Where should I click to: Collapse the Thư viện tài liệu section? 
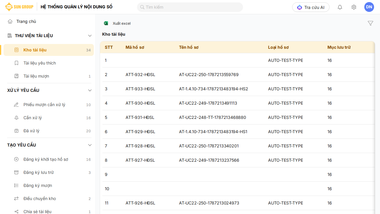pyautogui.click(x=90, y=36)
